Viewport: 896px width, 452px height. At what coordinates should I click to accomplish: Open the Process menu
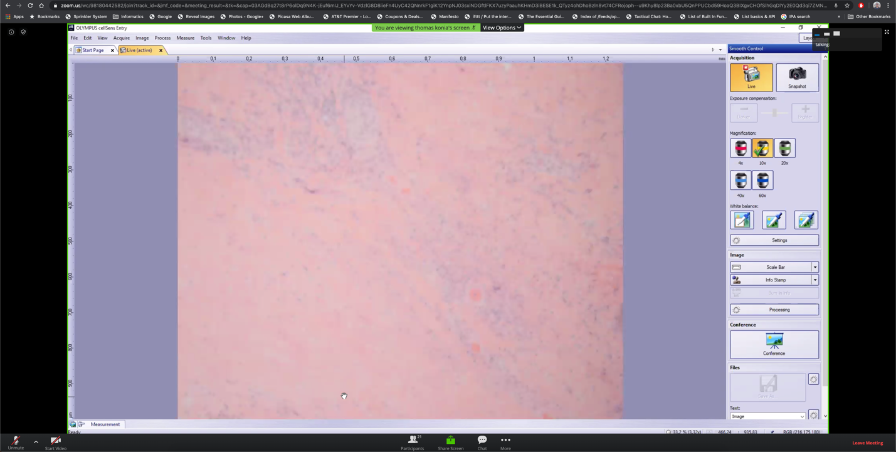[x=162, y=38]
